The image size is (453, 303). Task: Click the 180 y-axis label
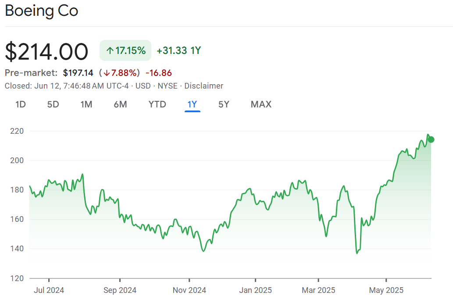click(x=17, y=190)
